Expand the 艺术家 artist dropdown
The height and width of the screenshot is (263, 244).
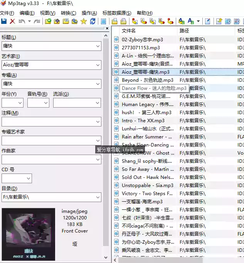[x=98, y=65]
